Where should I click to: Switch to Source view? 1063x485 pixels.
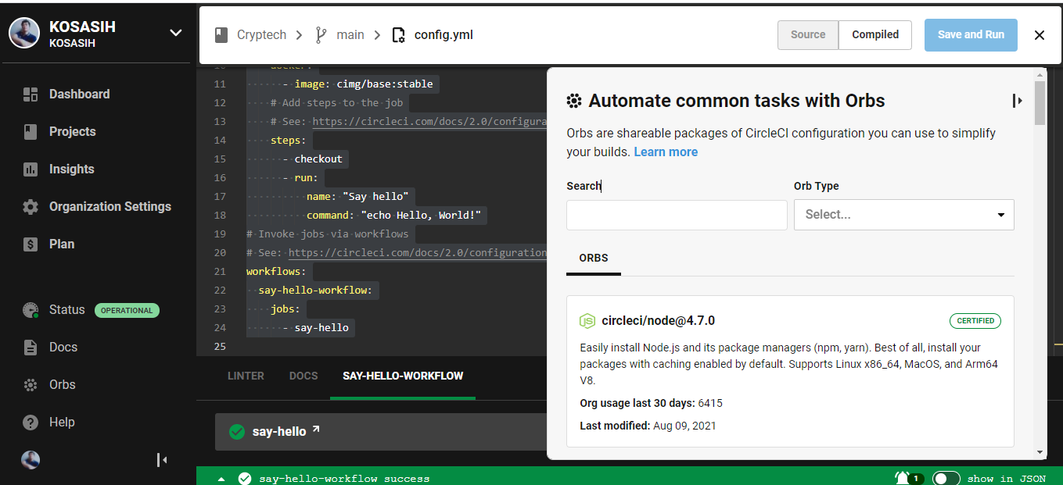click(x=808, y=35)
